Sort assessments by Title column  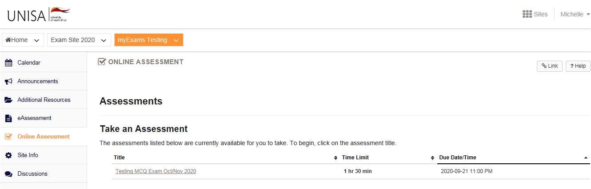click(x=119, y=158)
